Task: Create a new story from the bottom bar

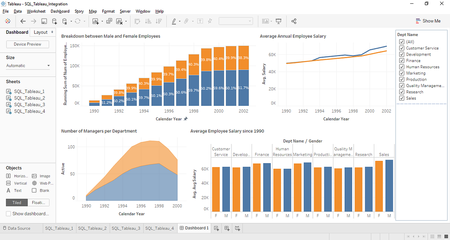Action: [237, 228]
